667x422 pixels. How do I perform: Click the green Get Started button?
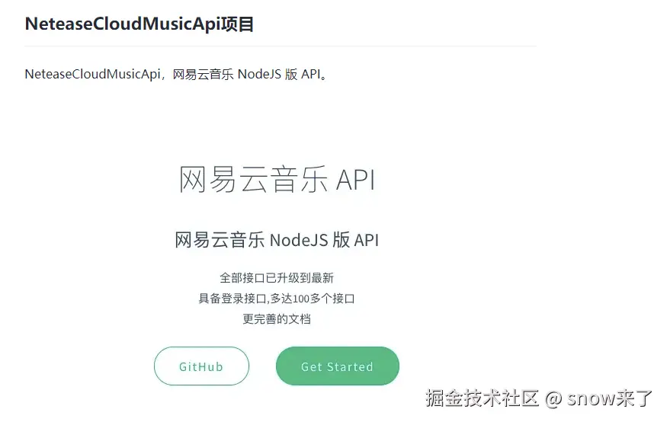pos(338,366)
